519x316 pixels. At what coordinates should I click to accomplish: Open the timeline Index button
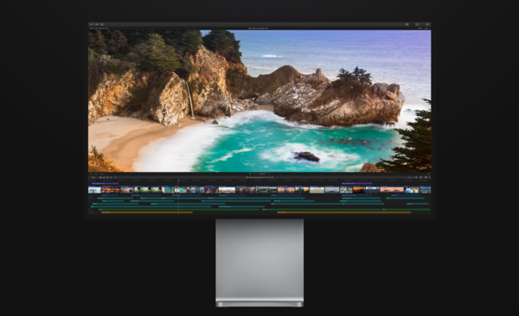pos(93,178)
